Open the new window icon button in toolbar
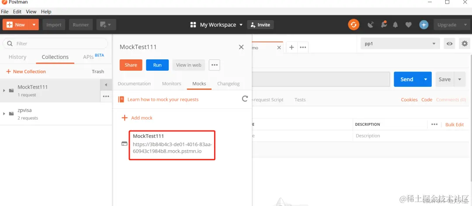Screen dimensions: 472x206 click(x=106, y=25)
